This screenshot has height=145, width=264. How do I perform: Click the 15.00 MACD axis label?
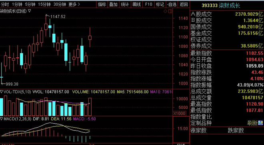point(182,129)
